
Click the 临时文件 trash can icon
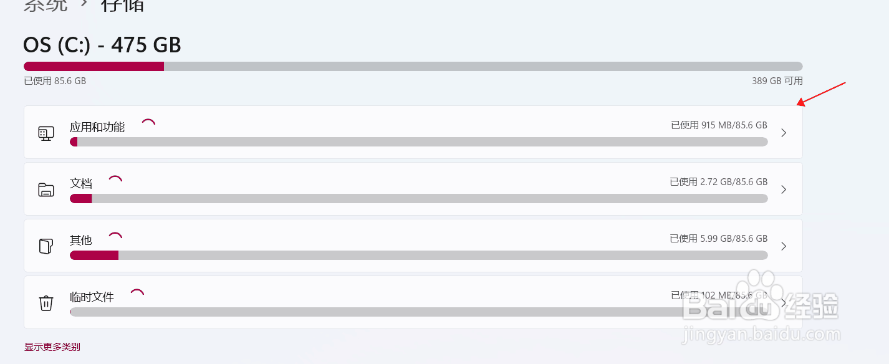coord(46,303)
